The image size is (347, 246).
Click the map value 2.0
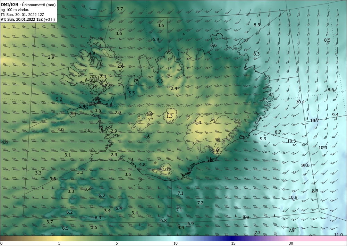click(x=164, y=170)
